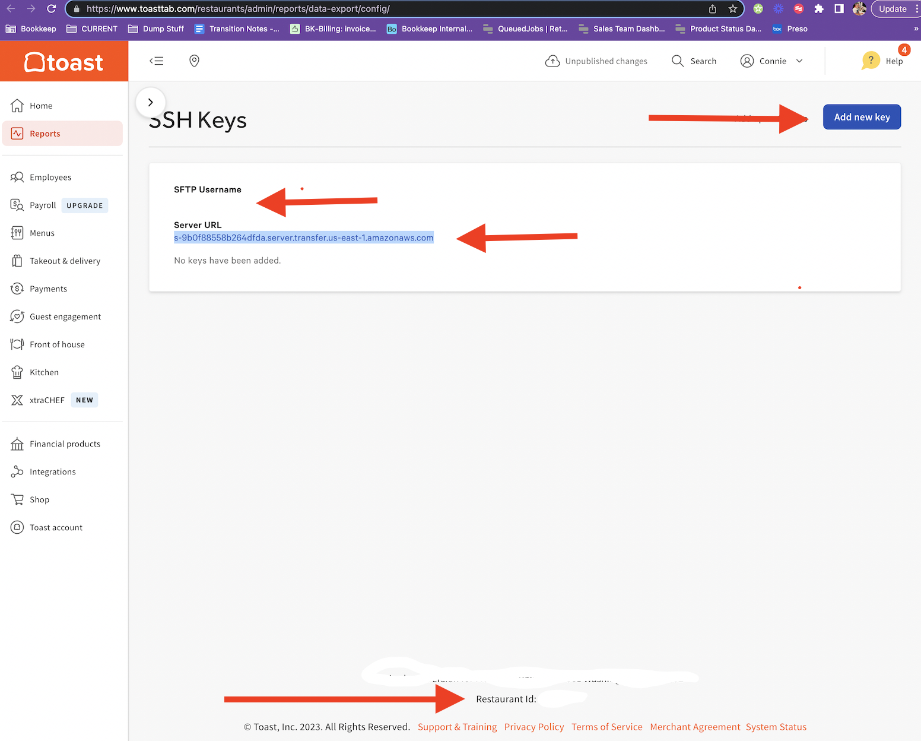
Task: Click the Toast logo
Action: tap(63, 62)
